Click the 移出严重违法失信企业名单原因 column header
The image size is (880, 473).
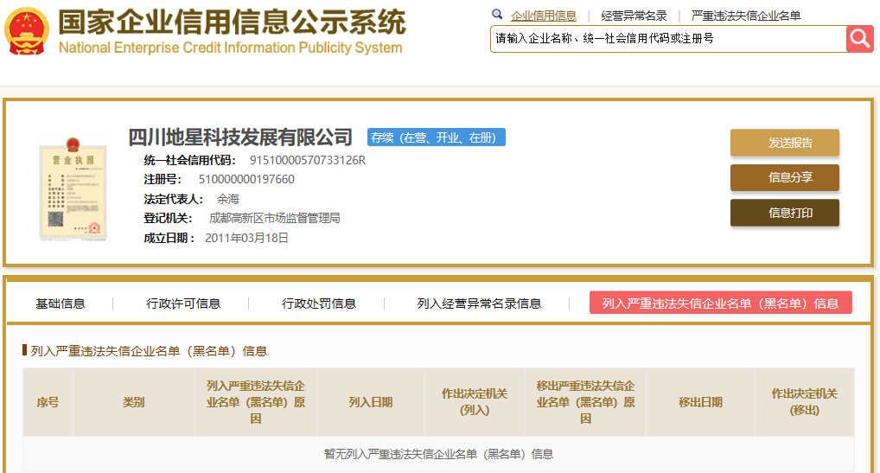click(585, 402)
